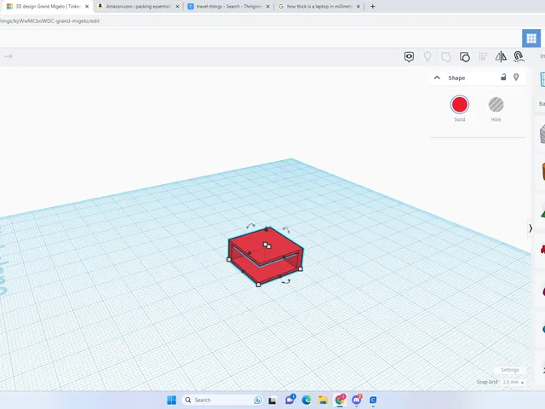This screenshot has width=545, height=409.
Task: Switch the shape to Hole
Action: [x=496, y=104]
